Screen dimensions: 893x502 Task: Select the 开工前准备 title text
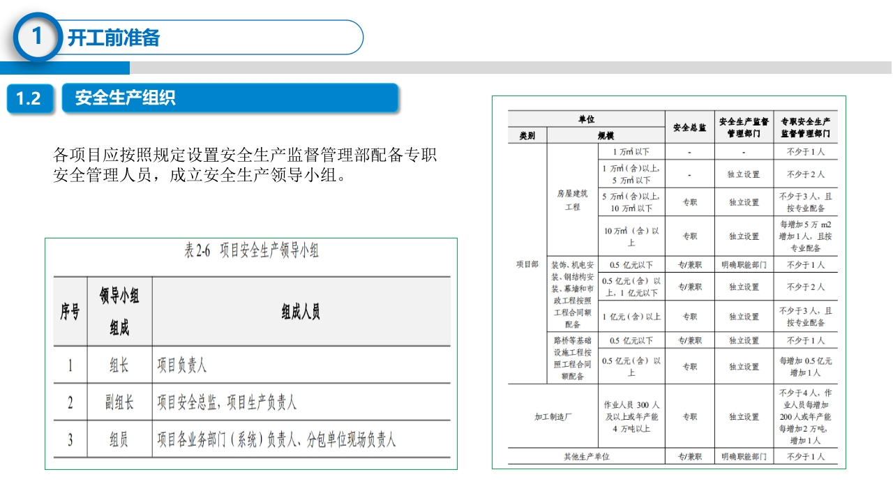tap(114, 38)
